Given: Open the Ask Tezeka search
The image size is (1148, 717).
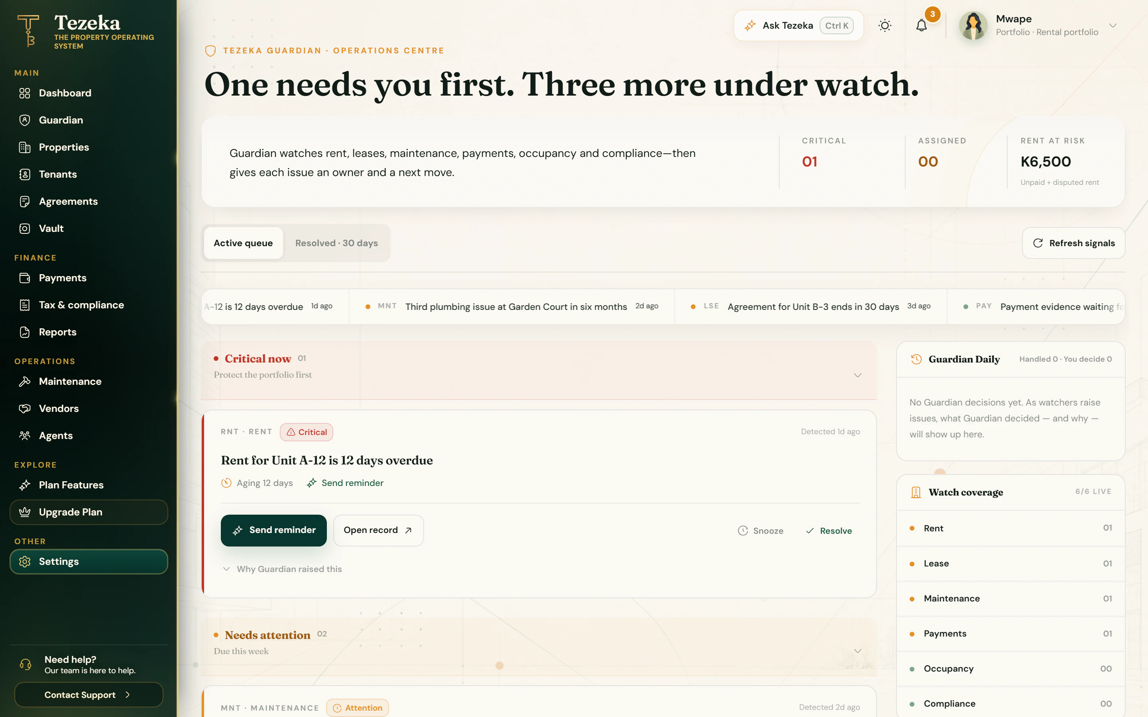Looking at the screenshot, I should tap(798, 25).
